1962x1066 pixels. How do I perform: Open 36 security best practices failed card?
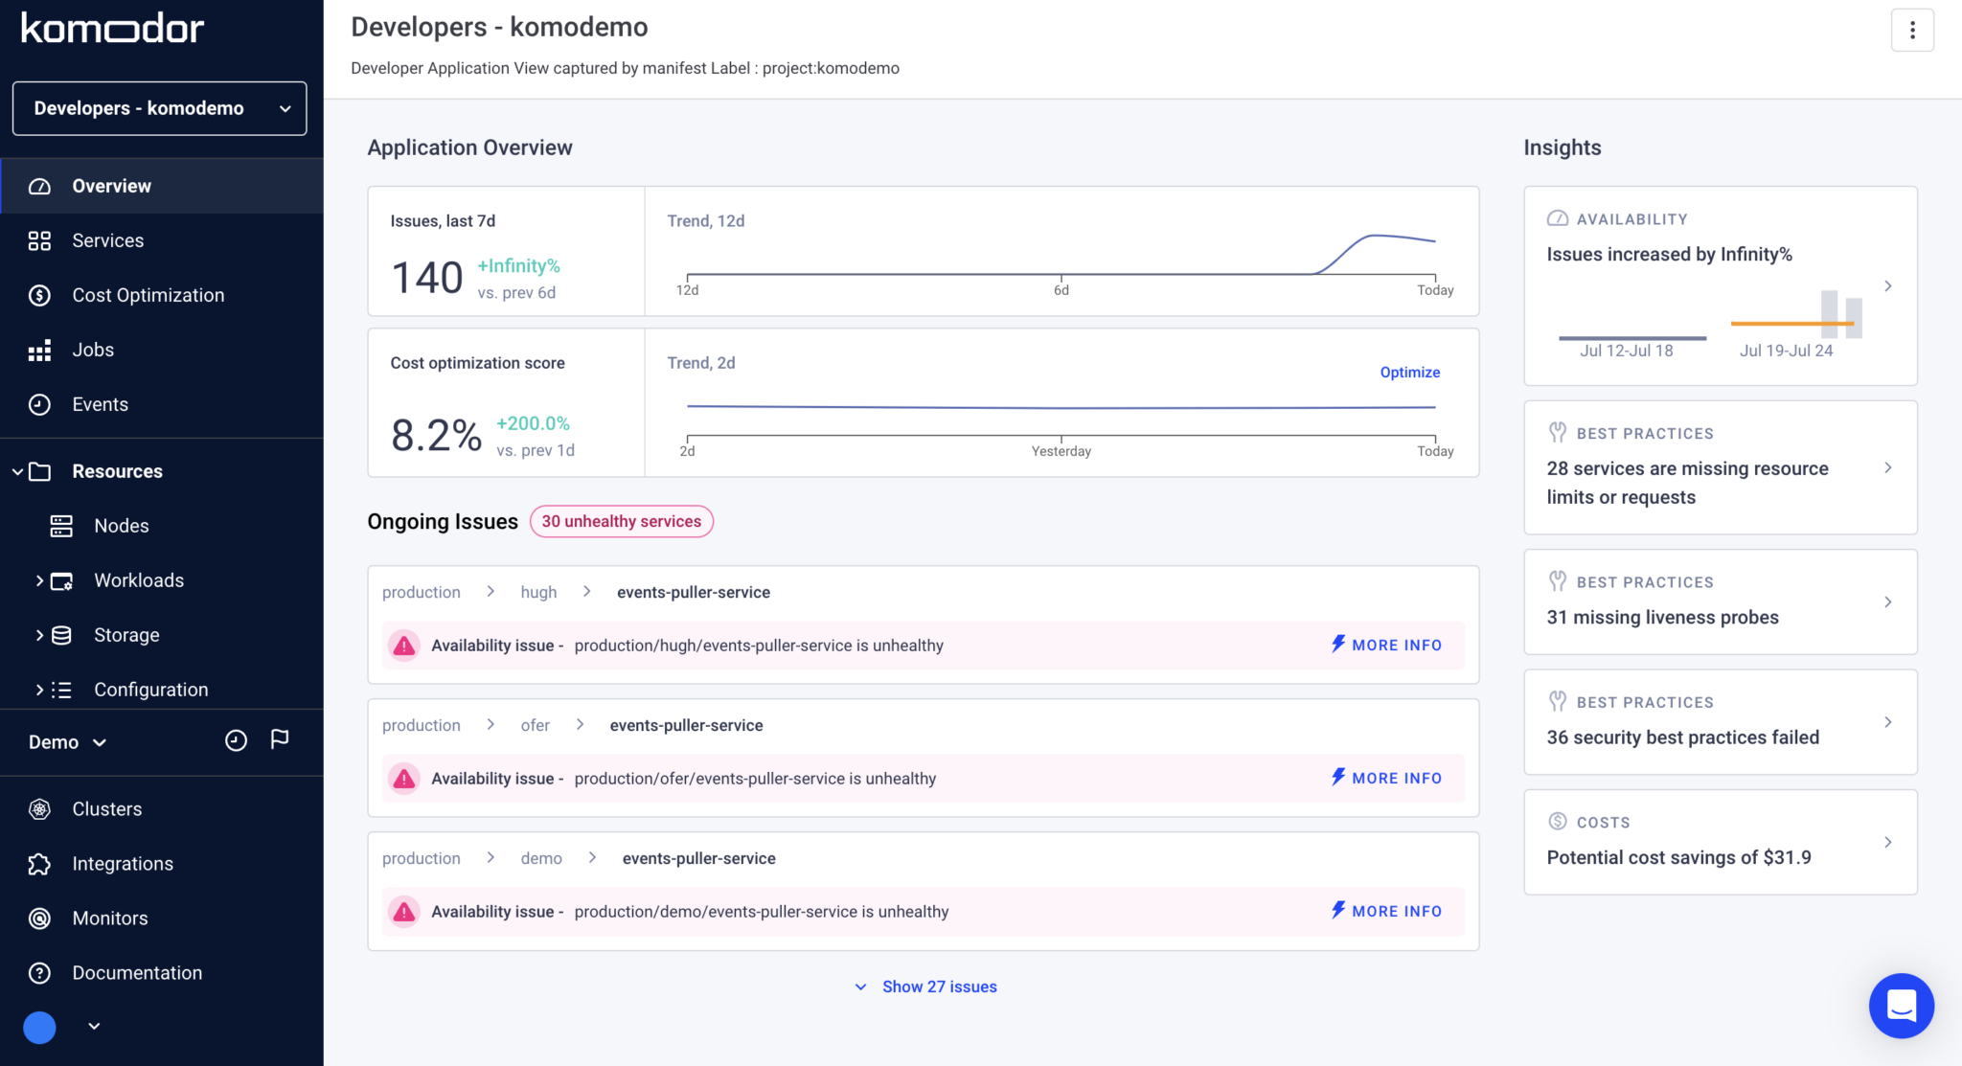pyautogui.click(x=1721, y=722)
